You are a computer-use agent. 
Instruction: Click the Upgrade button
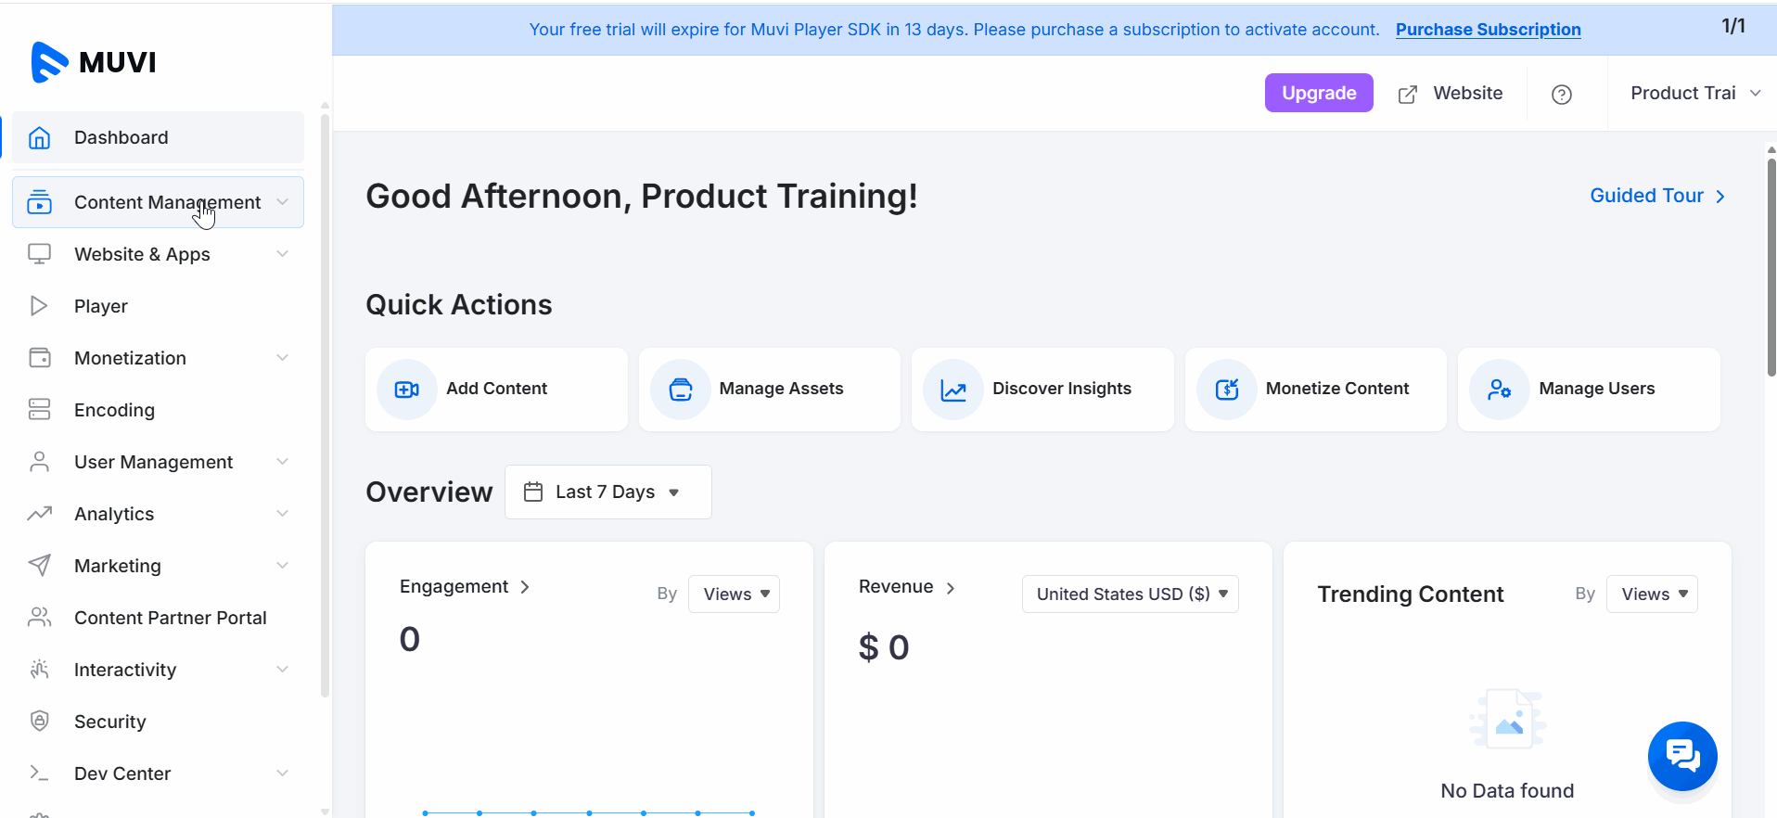(1318, 93)
